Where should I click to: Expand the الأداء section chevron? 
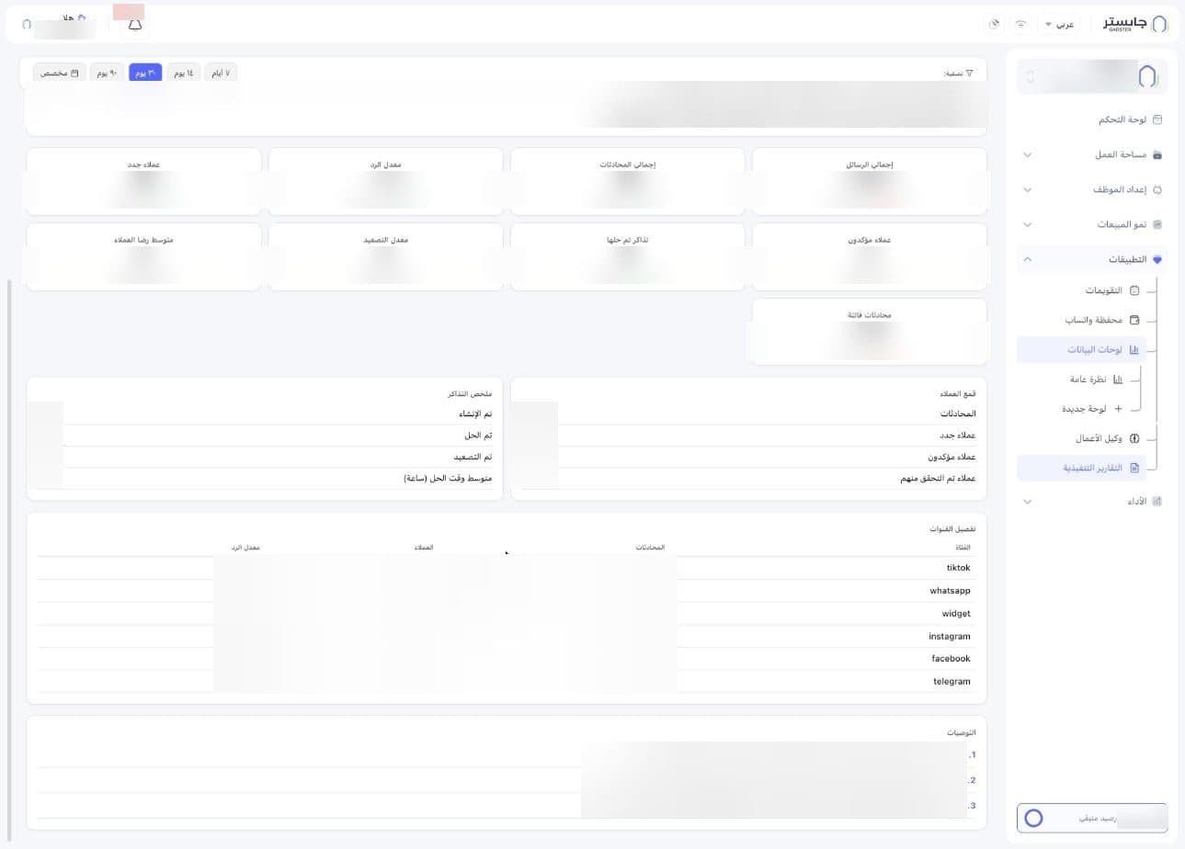pos(1028,501)
